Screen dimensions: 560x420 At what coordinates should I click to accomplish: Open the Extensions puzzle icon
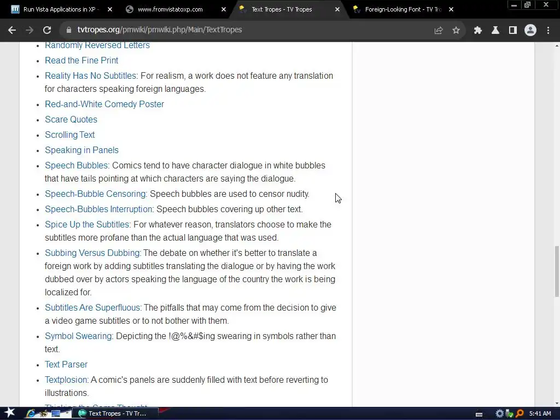tap(478, 31)
